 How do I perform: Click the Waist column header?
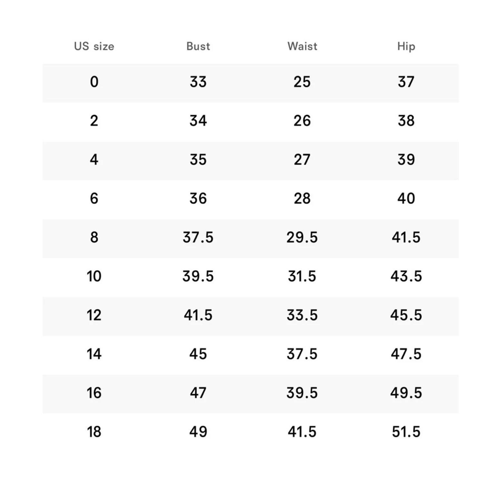coord(302,46)
